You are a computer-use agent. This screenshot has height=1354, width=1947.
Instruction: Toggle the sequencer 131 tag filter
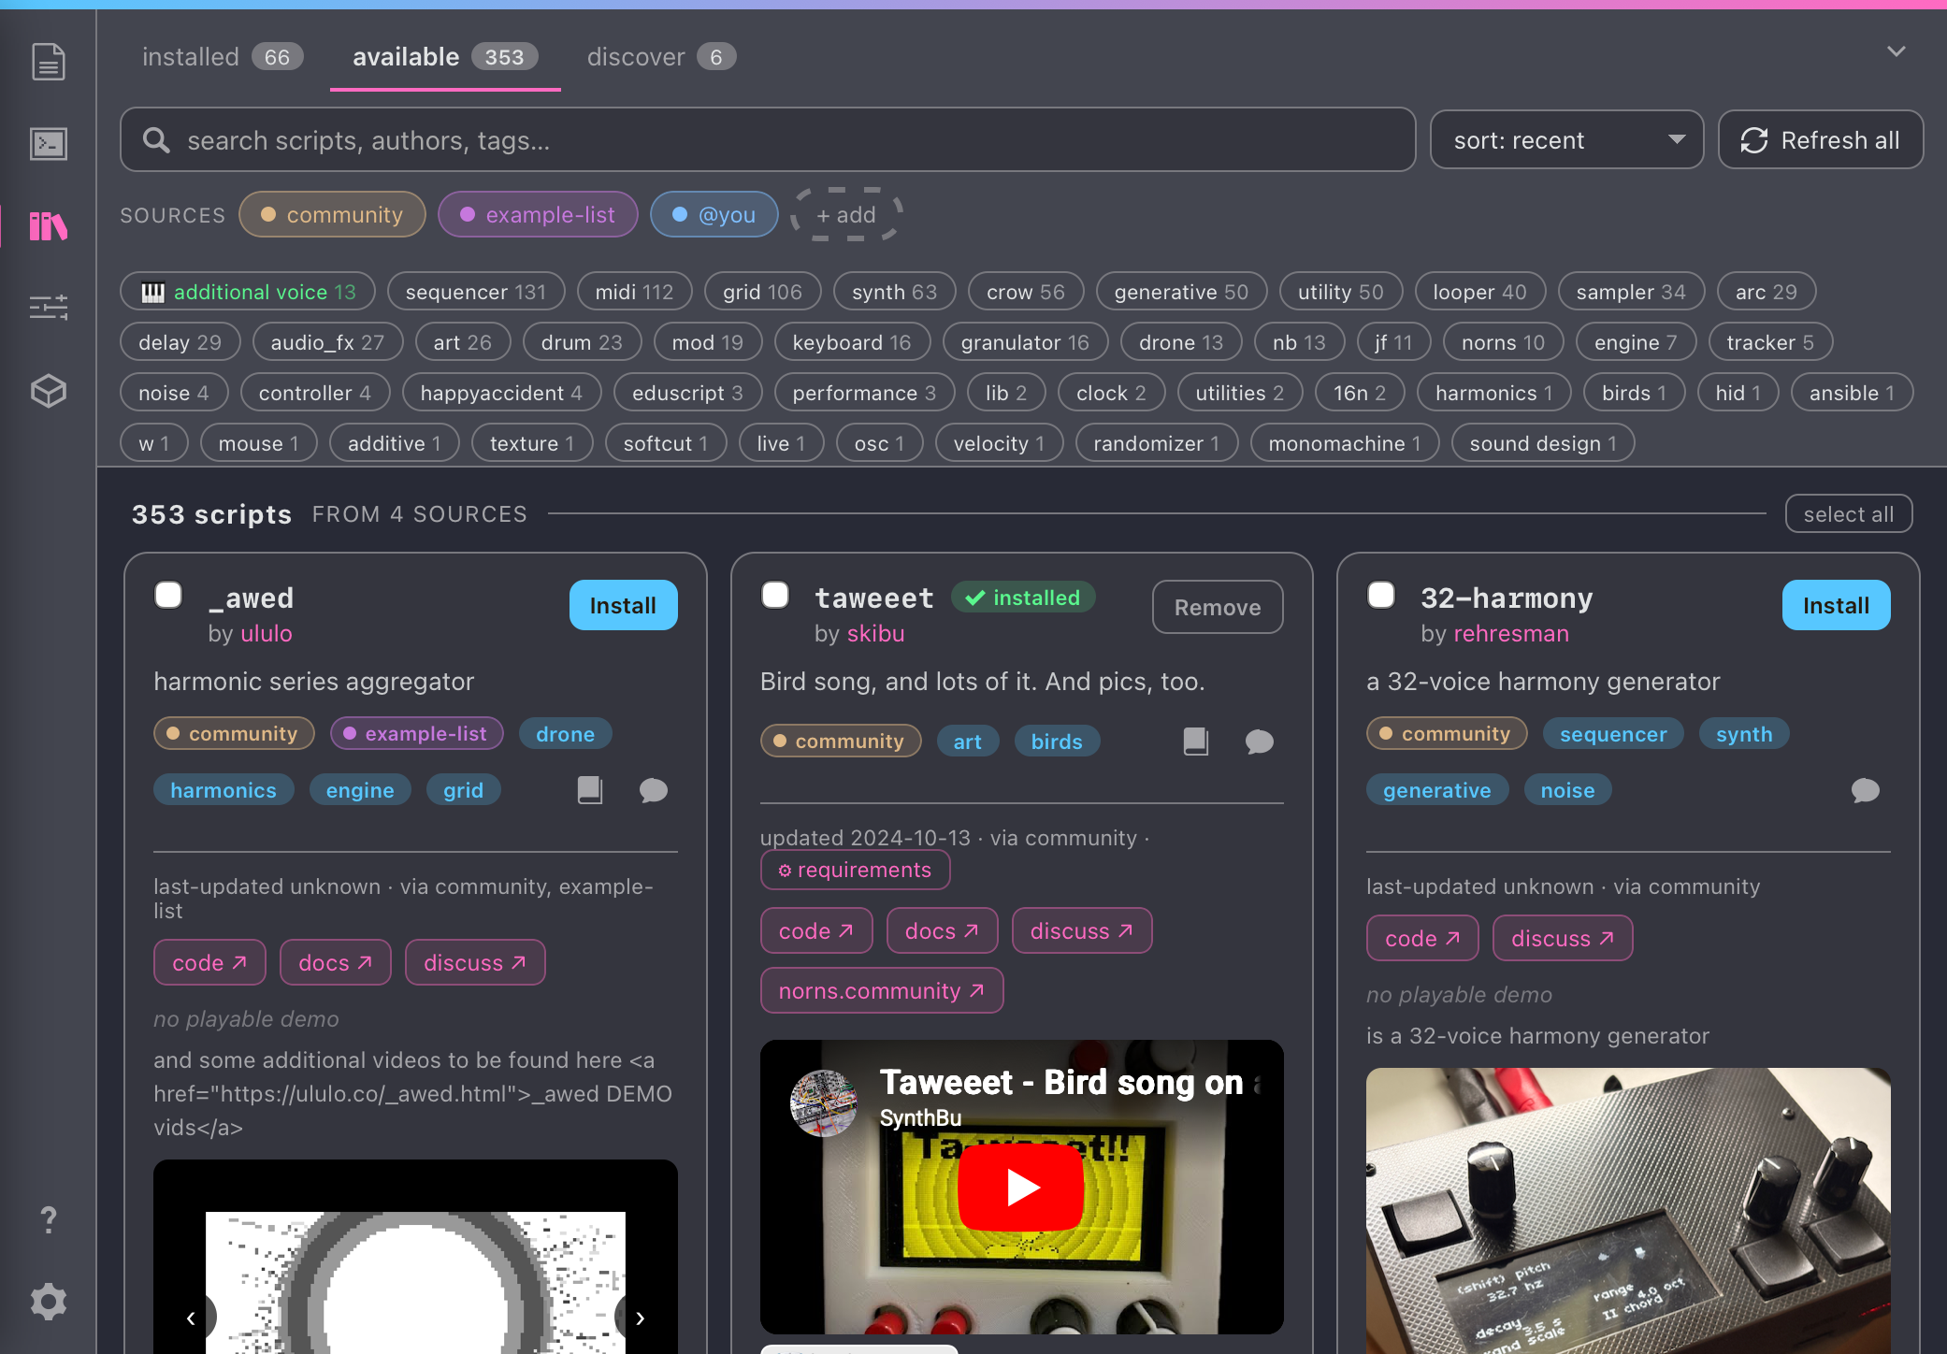tap(476, 292)
